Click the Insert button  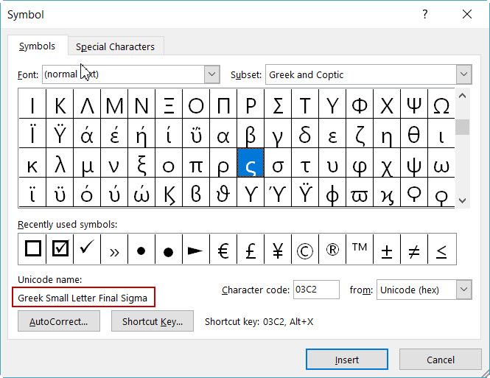347,360
